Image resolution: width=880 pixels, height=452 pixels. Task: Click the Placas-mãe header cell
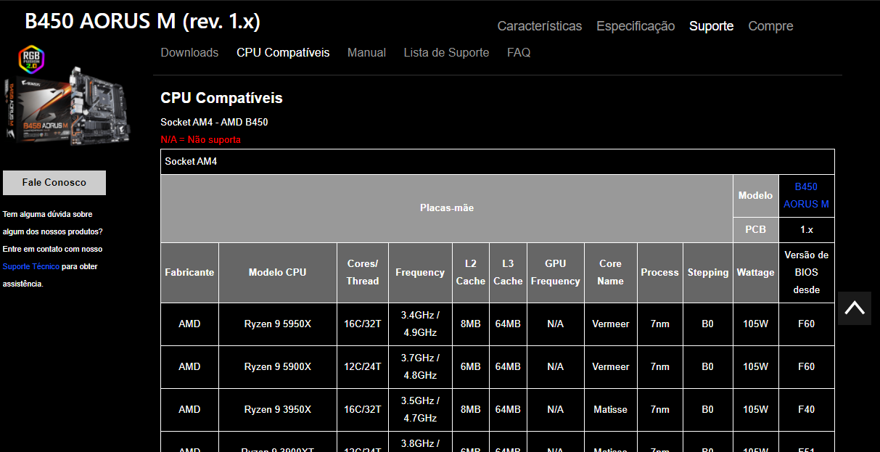447,208
